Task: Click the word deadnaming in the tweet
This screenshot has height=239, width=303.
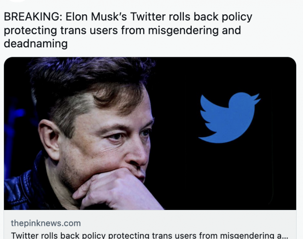Action: pos(36,43)
